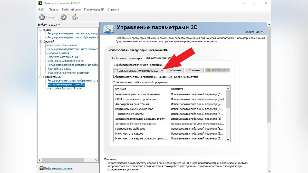Open the Правка menu

[54, 9]
